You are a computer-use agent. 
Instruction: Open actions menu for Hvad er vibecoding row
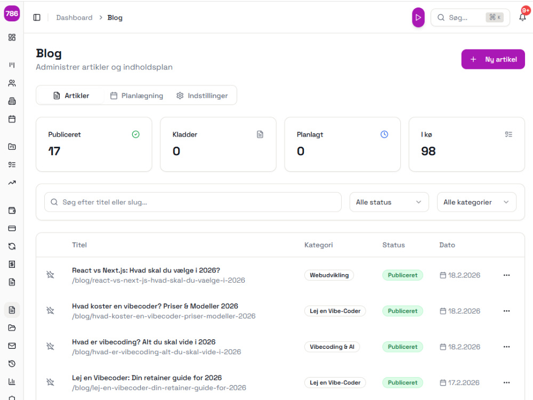(506, 347)
